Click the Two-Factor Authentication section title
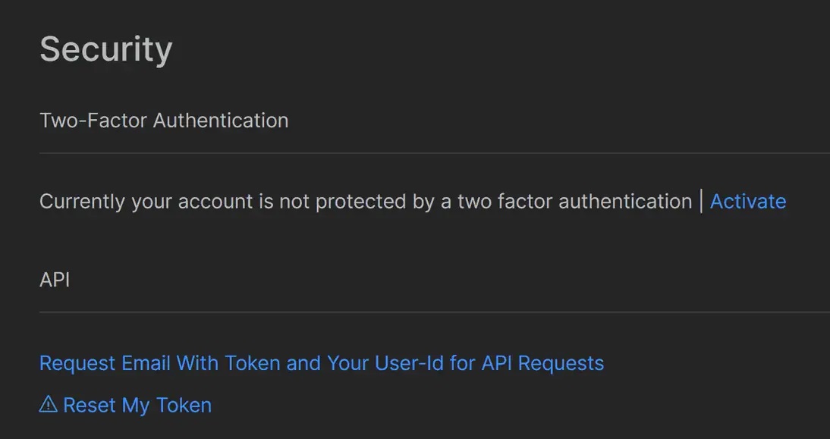This screenshot has width=830, height=439. (164, 121)
